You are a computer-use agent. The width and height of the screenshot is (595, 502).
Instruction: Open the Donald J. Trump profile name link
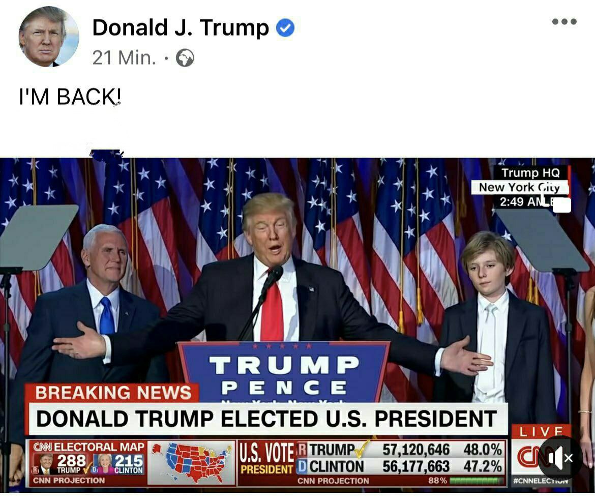(181, 27)
